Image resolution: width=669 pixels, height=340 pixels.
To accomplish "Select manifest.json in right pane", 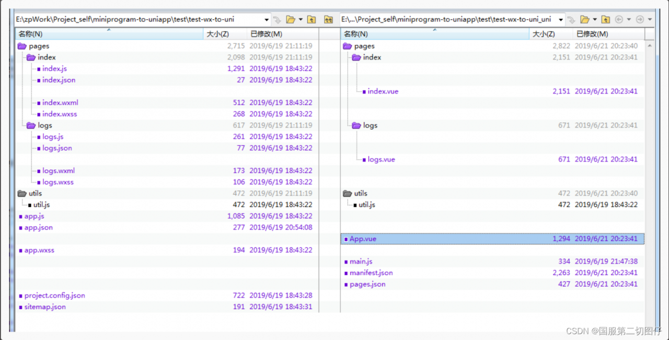I will (x=371, y=273).
